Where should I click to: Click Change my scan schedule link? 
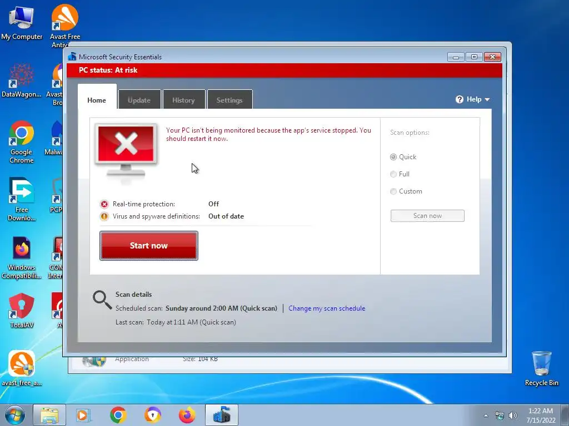(x=327, y=308)
